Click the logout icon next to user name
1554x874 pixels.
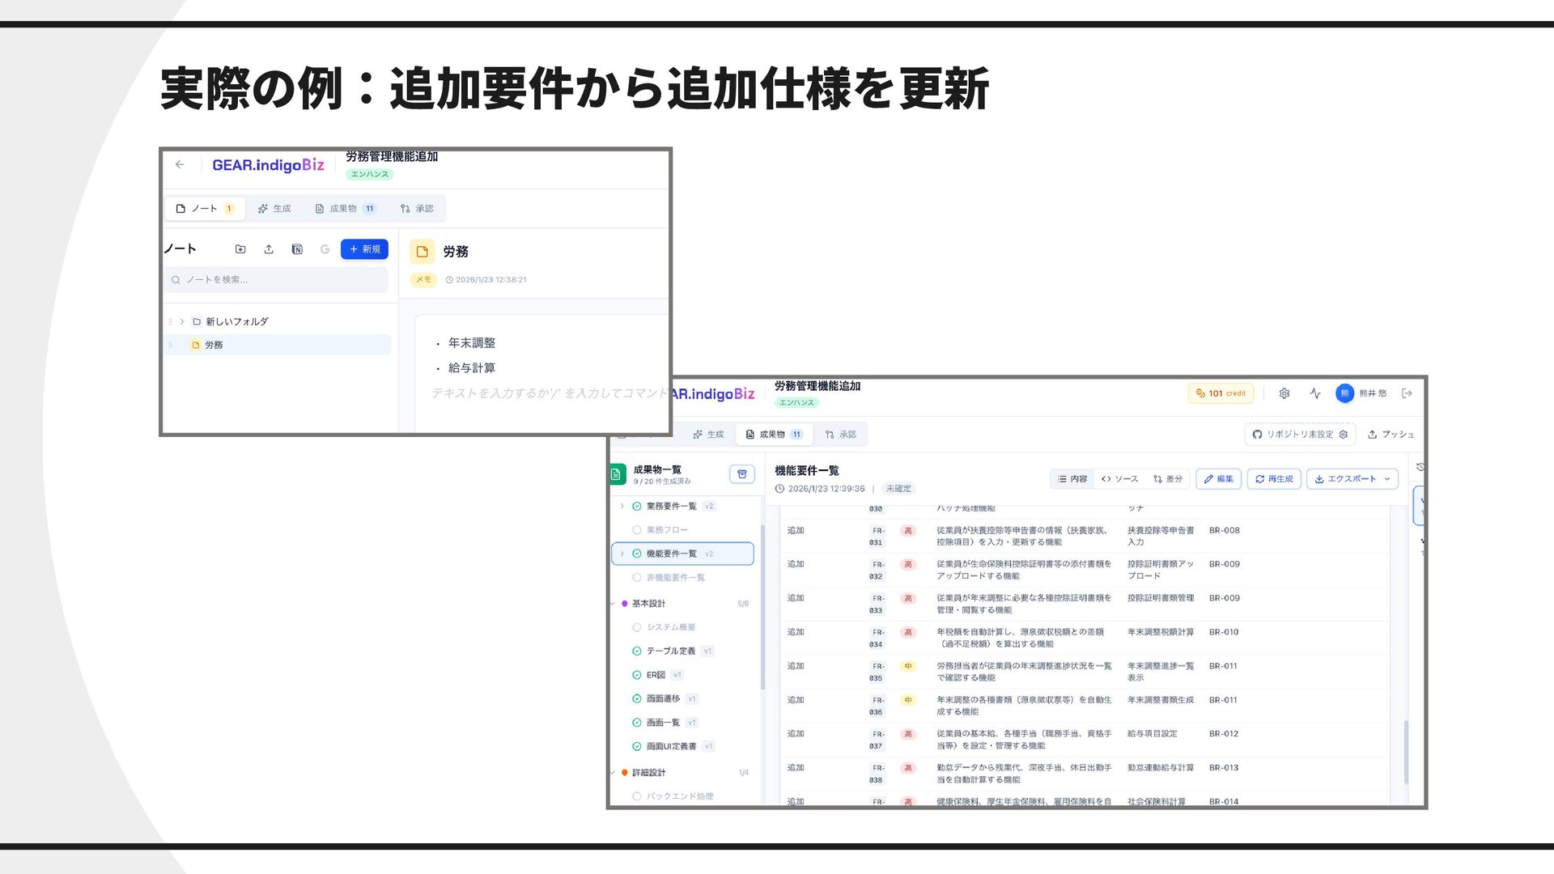(1408, 393)
